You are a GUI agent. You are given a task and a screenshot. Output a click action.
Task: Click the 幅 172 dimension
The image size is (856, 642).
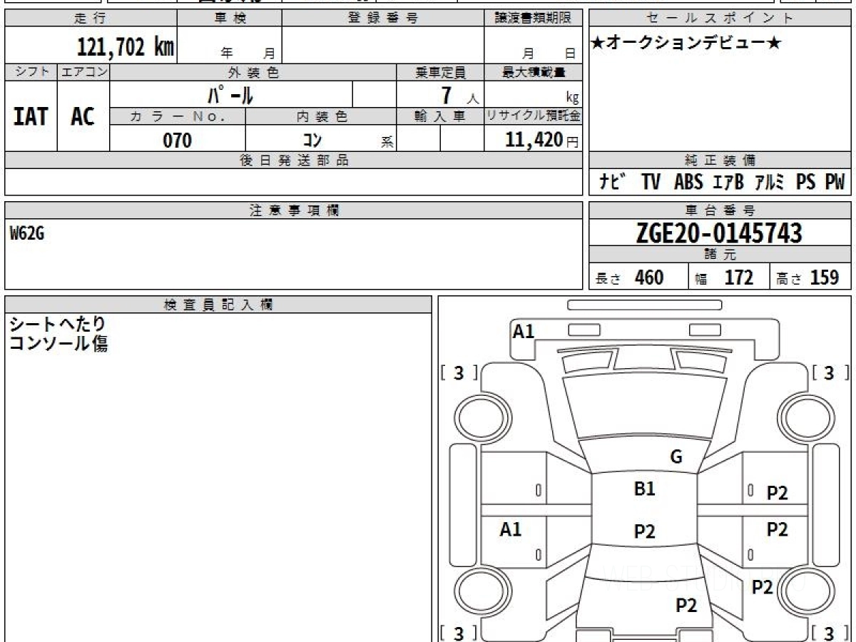723,277
